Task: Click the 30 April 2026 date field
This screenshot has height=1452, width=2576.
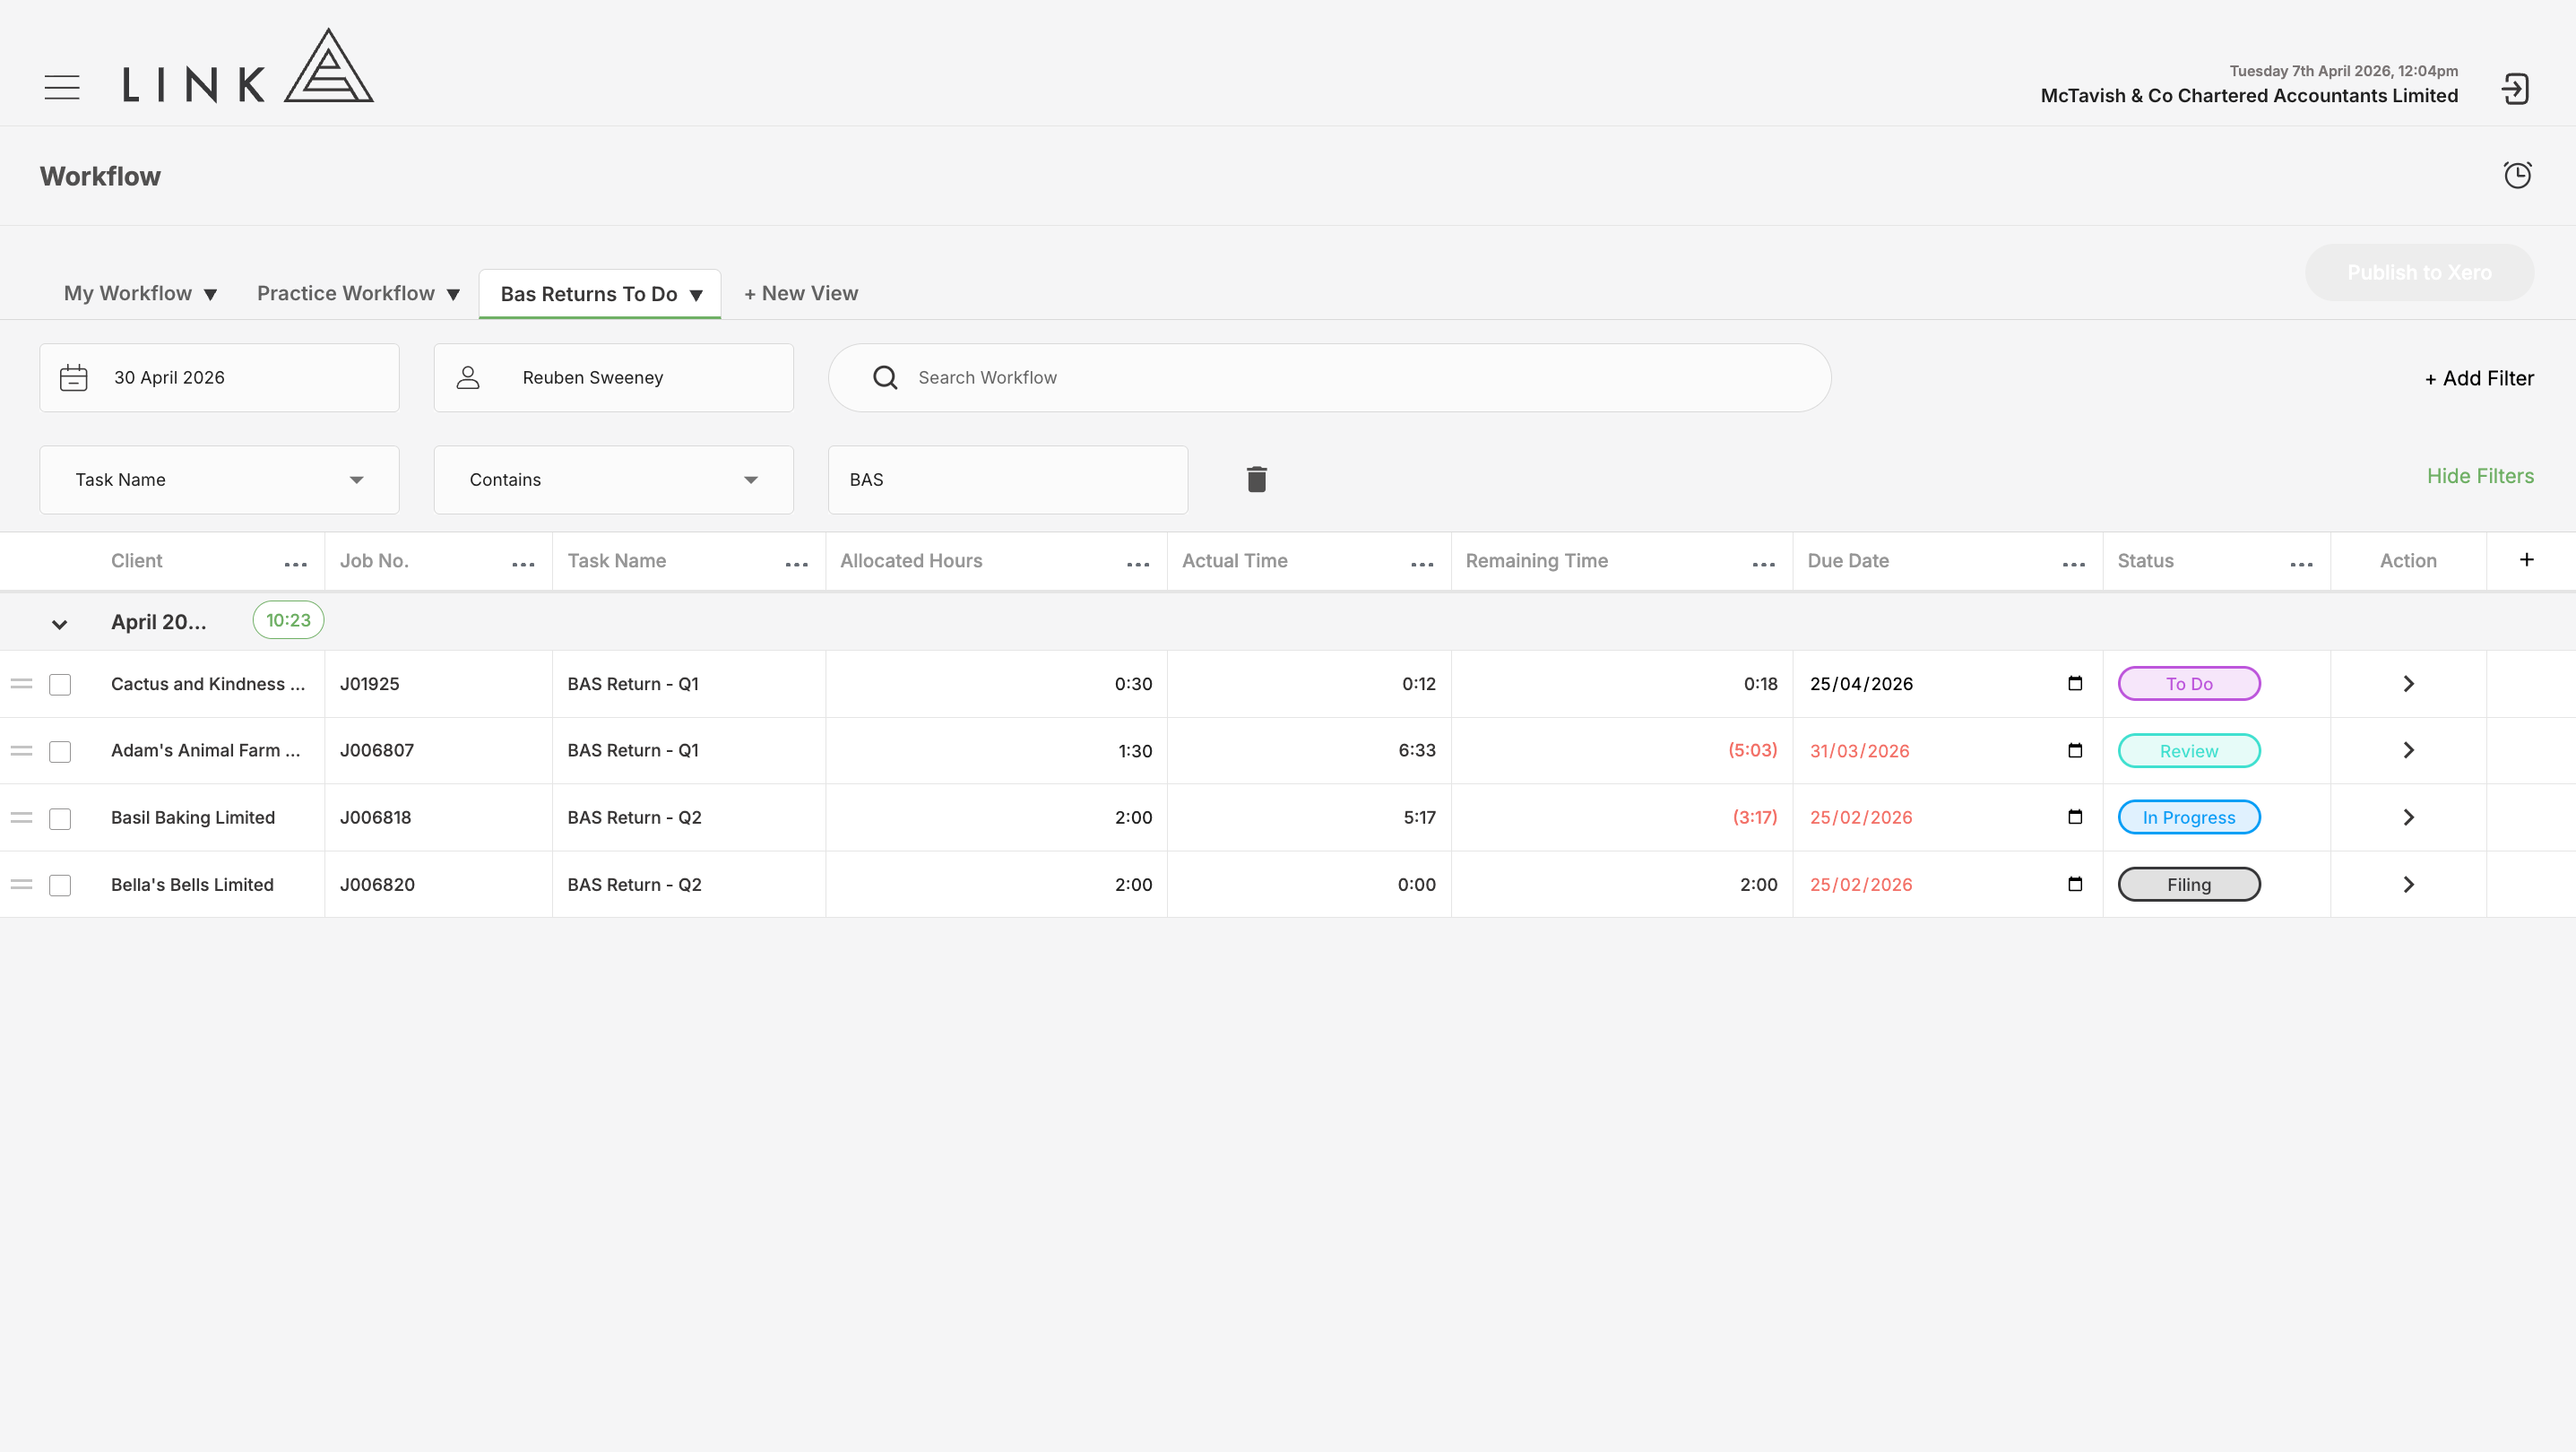Action: click(219, 378)
